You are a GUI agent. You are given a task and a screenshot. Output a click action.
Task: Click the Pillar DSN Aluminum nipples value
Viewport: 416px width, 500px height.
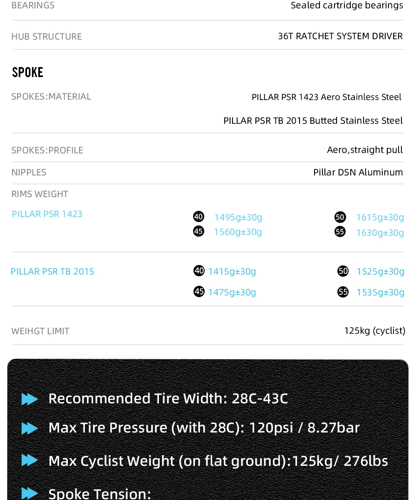pyautogui.click(x=358, y=172)
